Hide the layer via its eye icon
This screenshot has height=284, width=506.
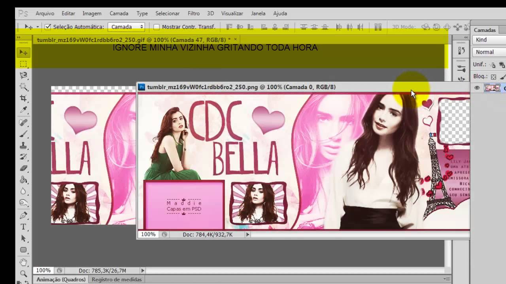(477, 88)
